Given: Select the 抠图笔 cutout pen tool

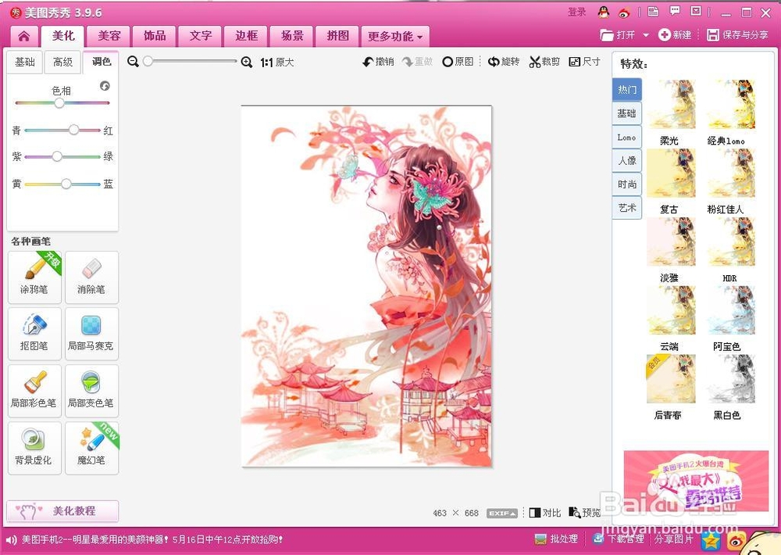Looking at the screenshot, I should [x=34, y=334].
